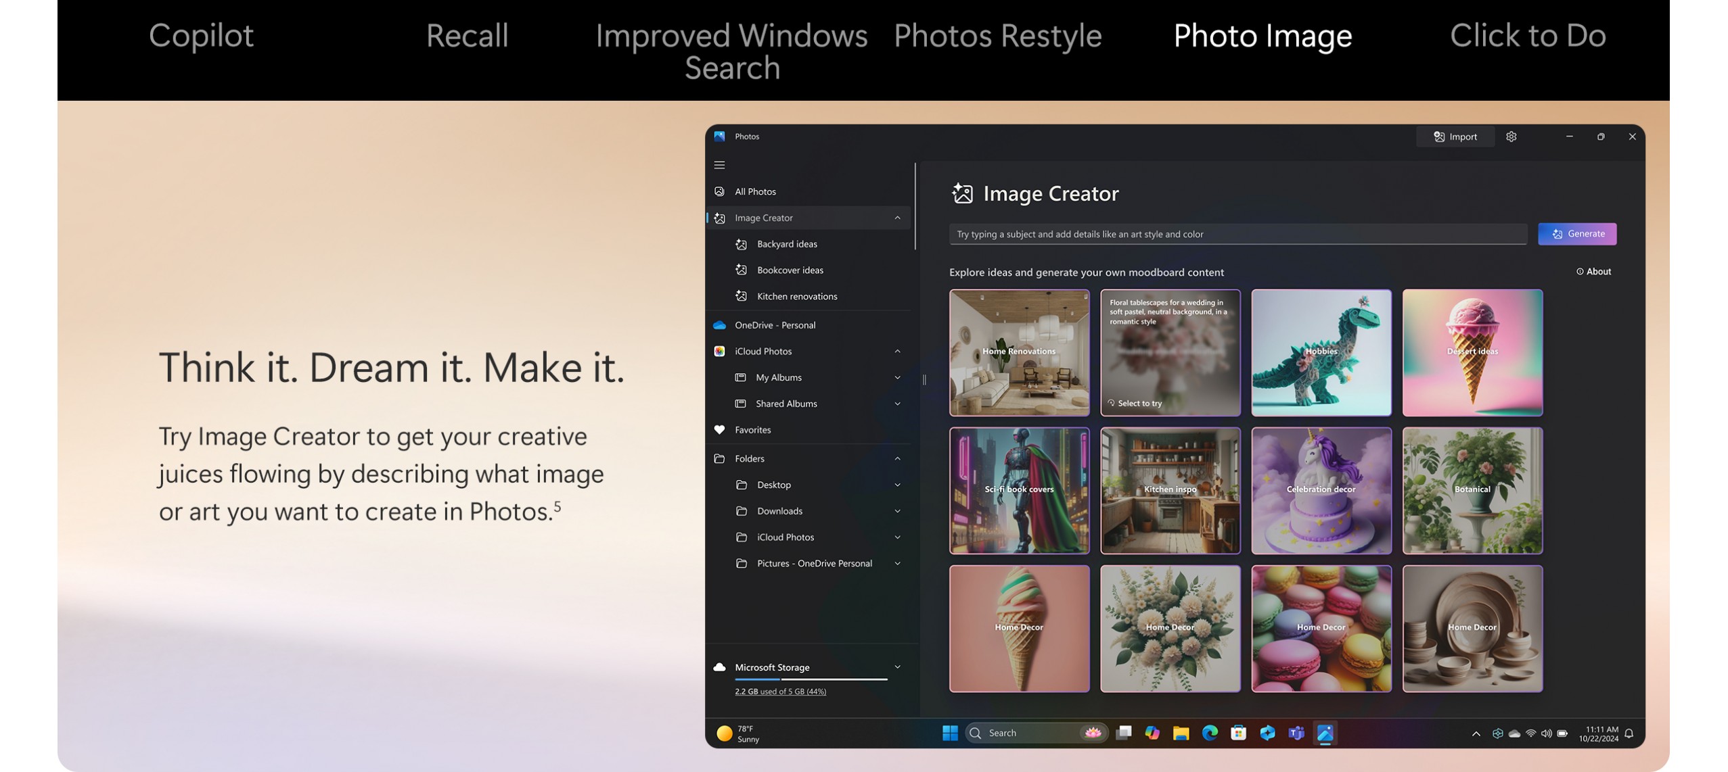Screen dimensions: 1728x772
Task: Collapse the Folders section chevron
Action: 897,458
